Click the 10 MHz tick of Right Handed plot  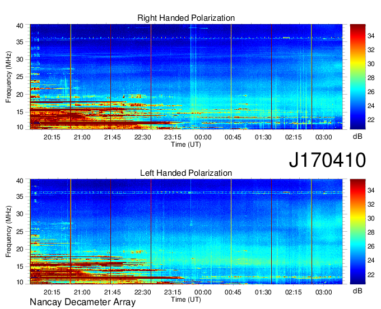pos(20,127)
